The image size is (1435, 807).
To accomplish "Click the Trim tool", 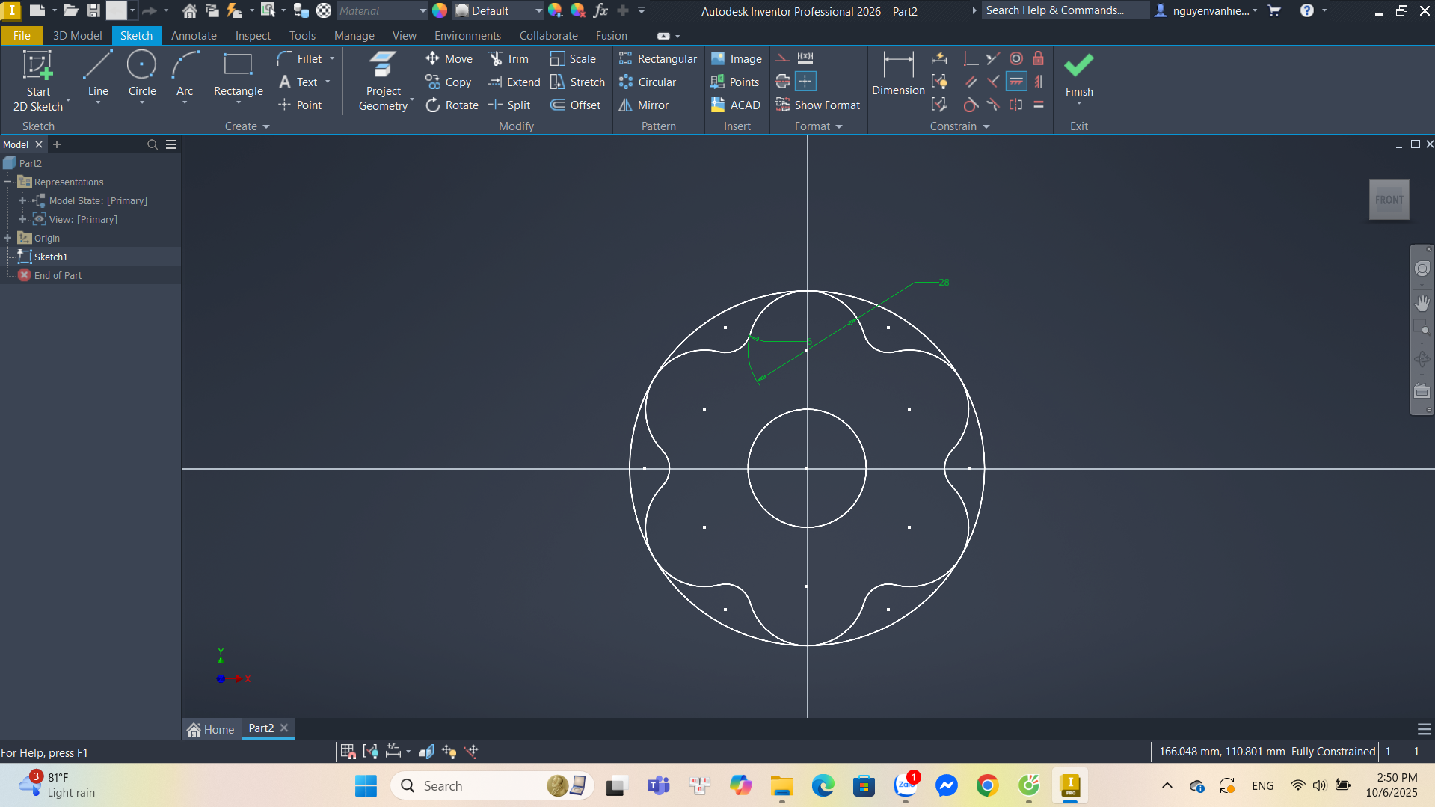I will 508,59.
